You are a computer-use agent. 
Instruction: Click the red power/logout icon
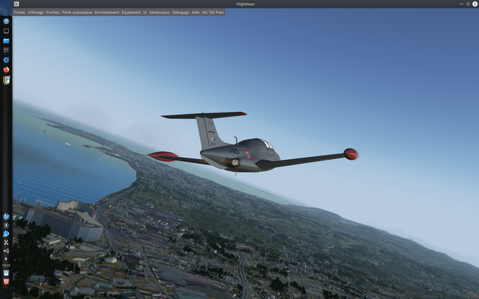[x=6, y=282]
